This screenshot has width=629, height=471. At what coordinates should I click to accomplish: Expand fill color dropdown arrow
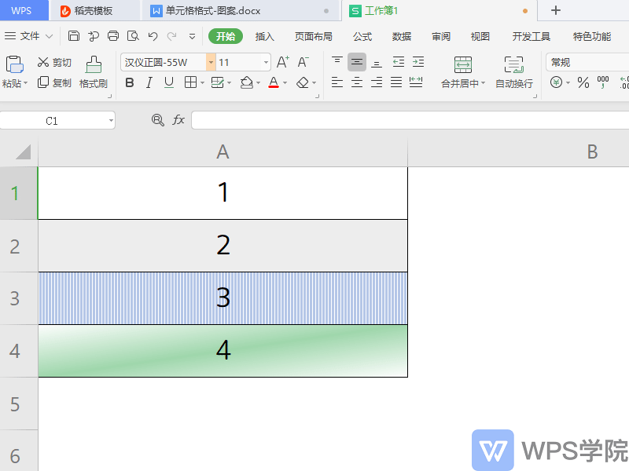pos(259,83)
